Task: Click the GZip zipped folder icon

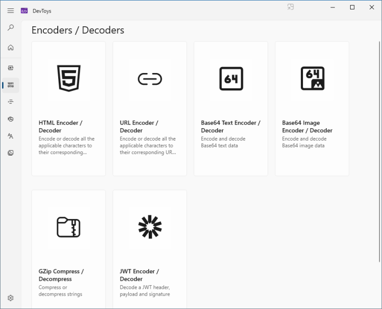Action: click(x=69, y=227)
